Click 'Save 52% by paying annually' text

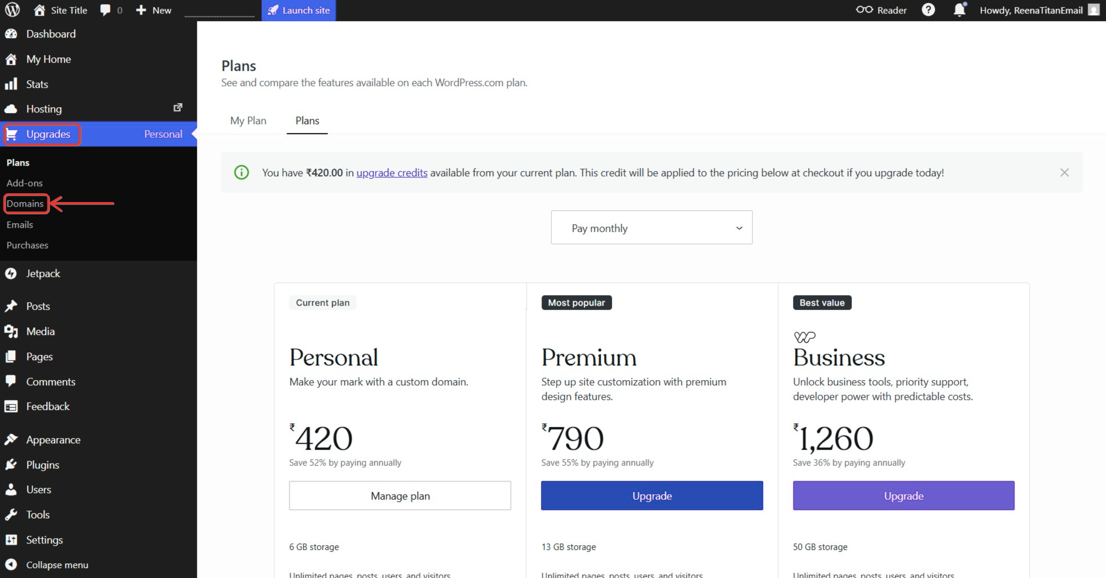(345, 463)
